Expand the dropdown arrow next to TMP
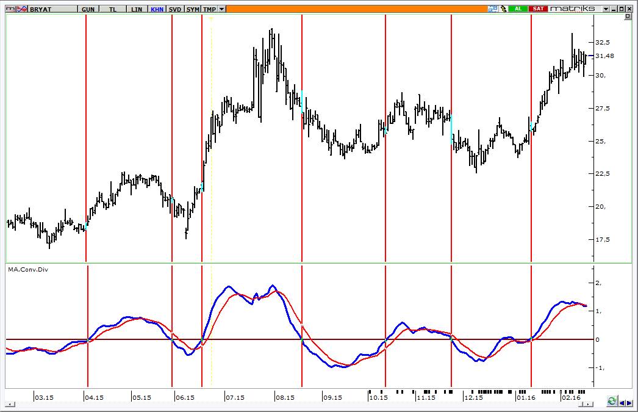Viewport: 638px width, 412px height. (x=221, y=9)
